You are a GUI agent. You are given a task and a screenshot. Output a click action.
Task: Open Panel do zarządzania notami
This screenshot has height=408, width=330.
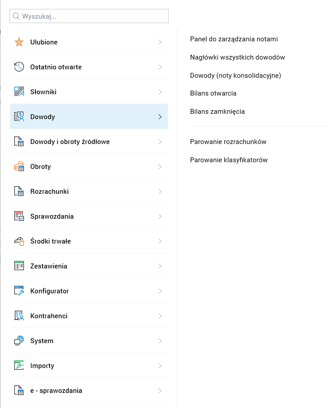(x=234, y=39)
